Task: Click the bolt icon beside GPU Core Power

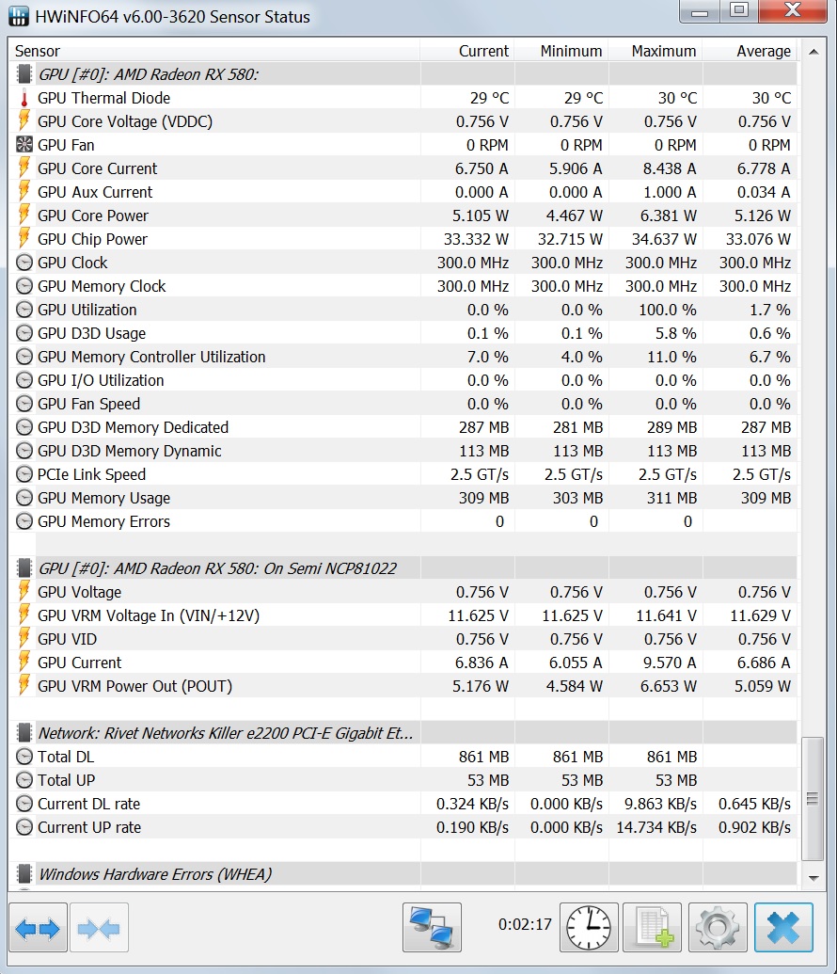Action: click(24, 216)
